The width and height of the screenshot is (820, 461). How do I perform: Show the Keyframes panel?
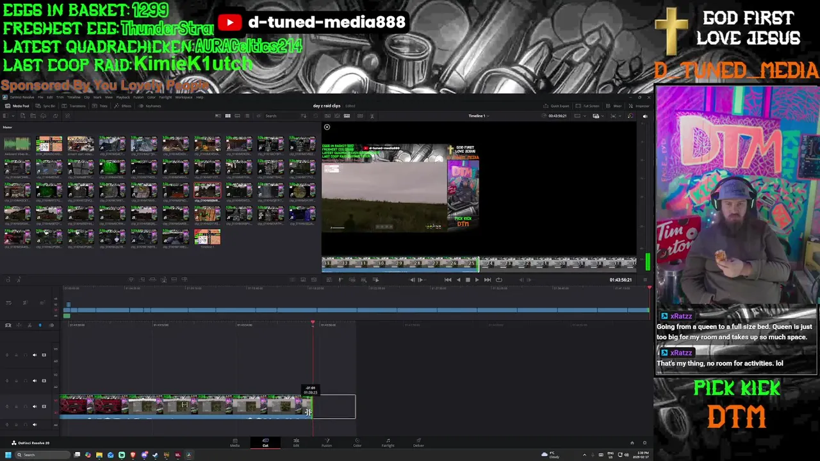tap(149, 106)
